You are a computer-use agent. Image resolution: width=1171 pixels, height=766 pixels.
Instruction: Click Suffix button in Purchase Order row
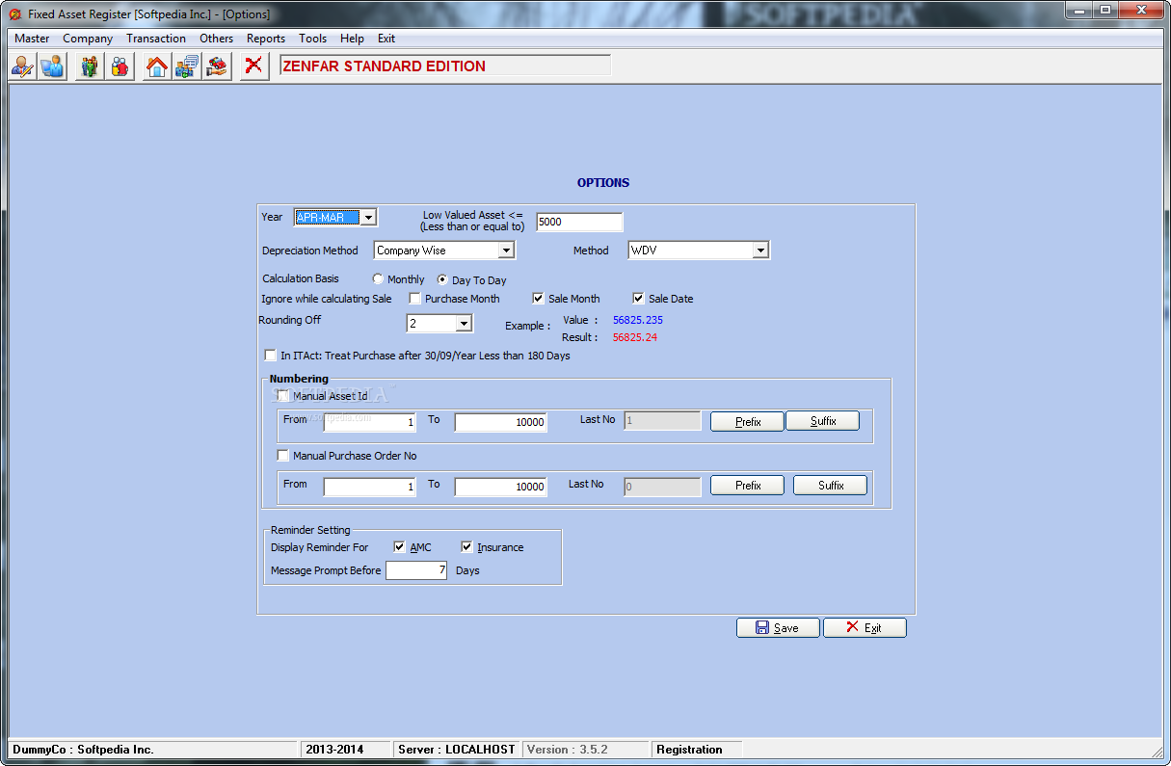[x=831, y=486]
